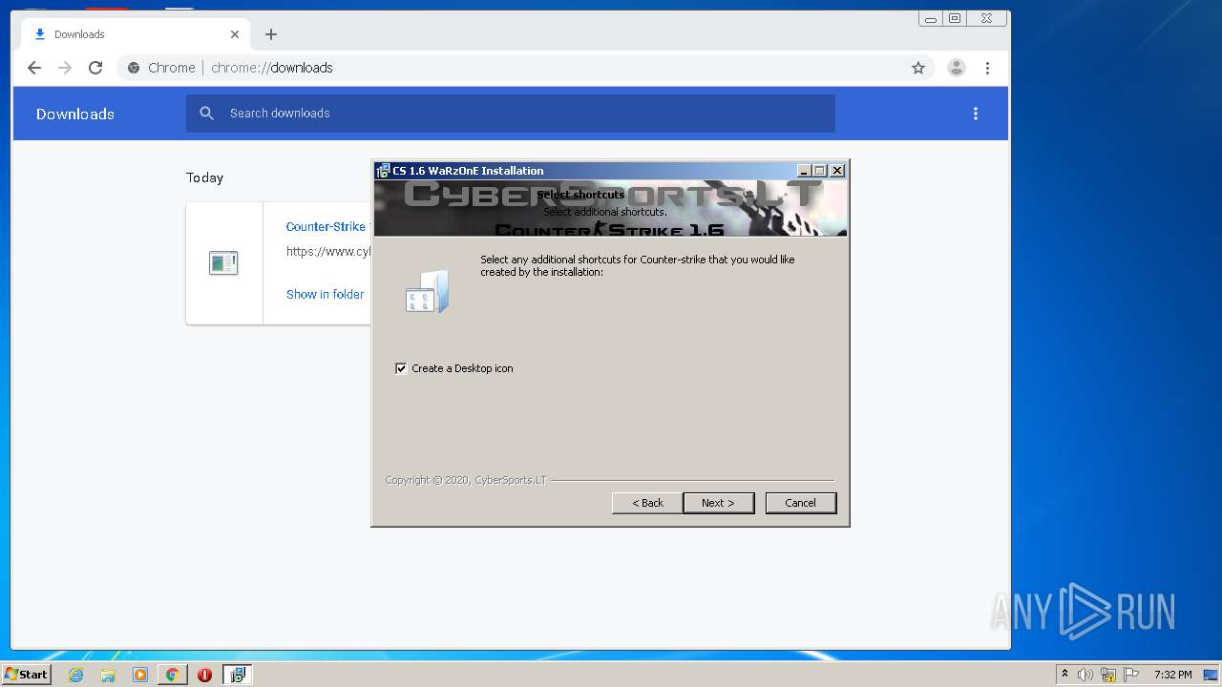Open Internet Explorer from taskbar
The image size is (1222, 687).
(75, 675)
